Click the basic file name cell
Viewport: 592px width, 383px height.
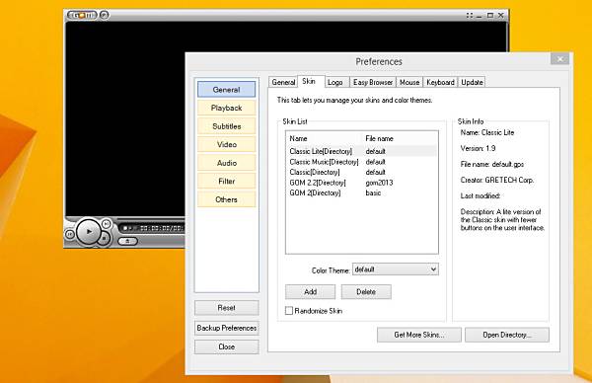373,192
